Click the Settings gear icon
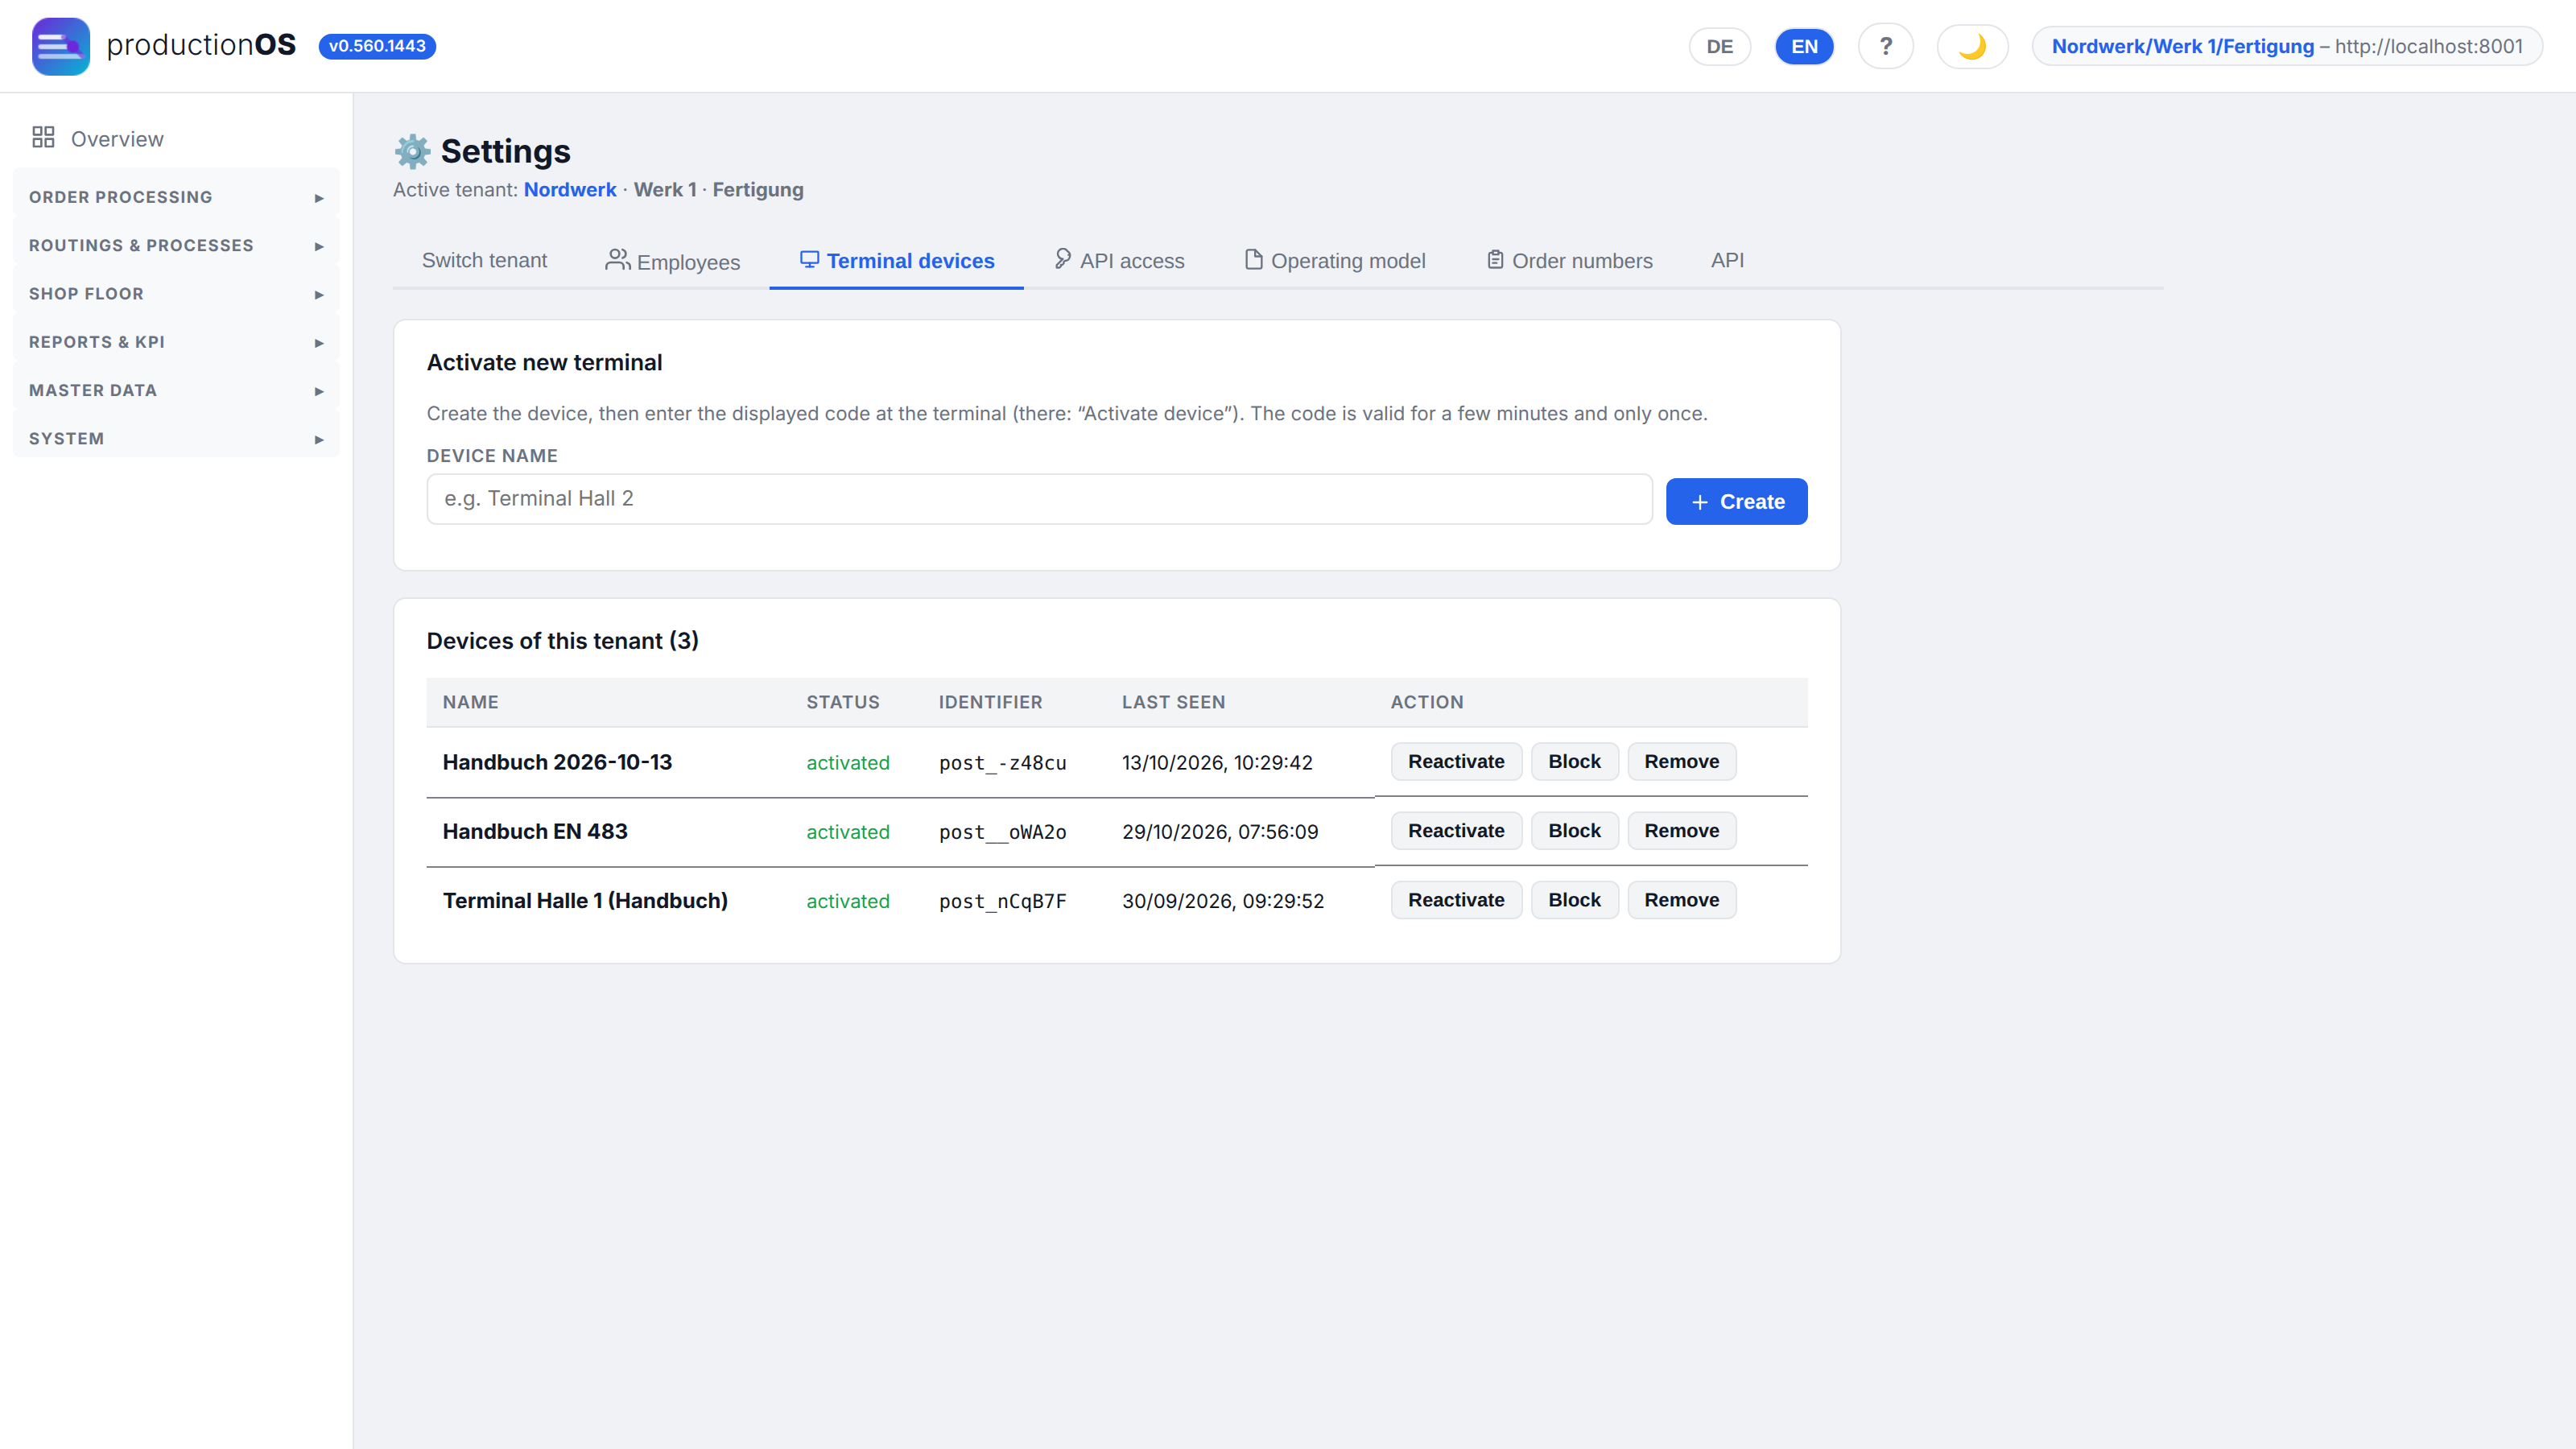Screen dimensions: 2576x1449 pos(412,151)
